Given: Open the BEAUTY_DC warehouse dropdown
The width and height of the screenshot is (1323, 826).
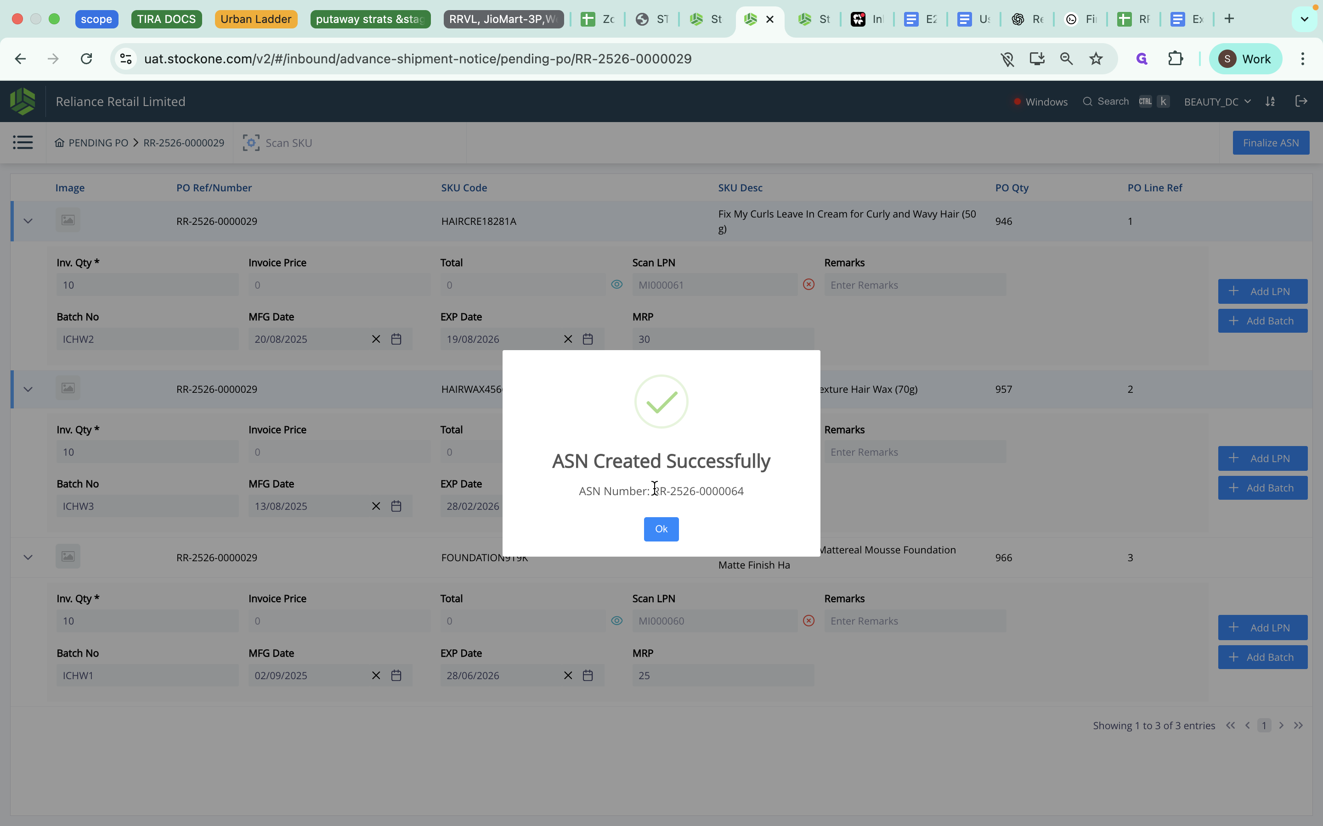Looking at the screenshot, I should click(x=1216, y=101).
